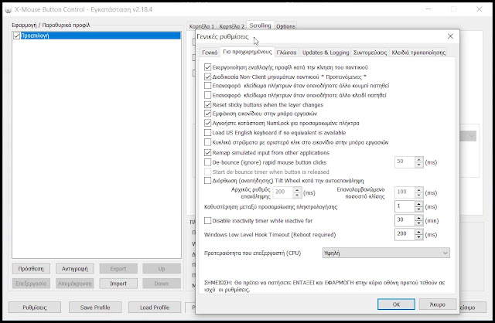Click the X-Mouse Button Control title bar icon
The image size is (495, 323).
(x=8, y=9)
